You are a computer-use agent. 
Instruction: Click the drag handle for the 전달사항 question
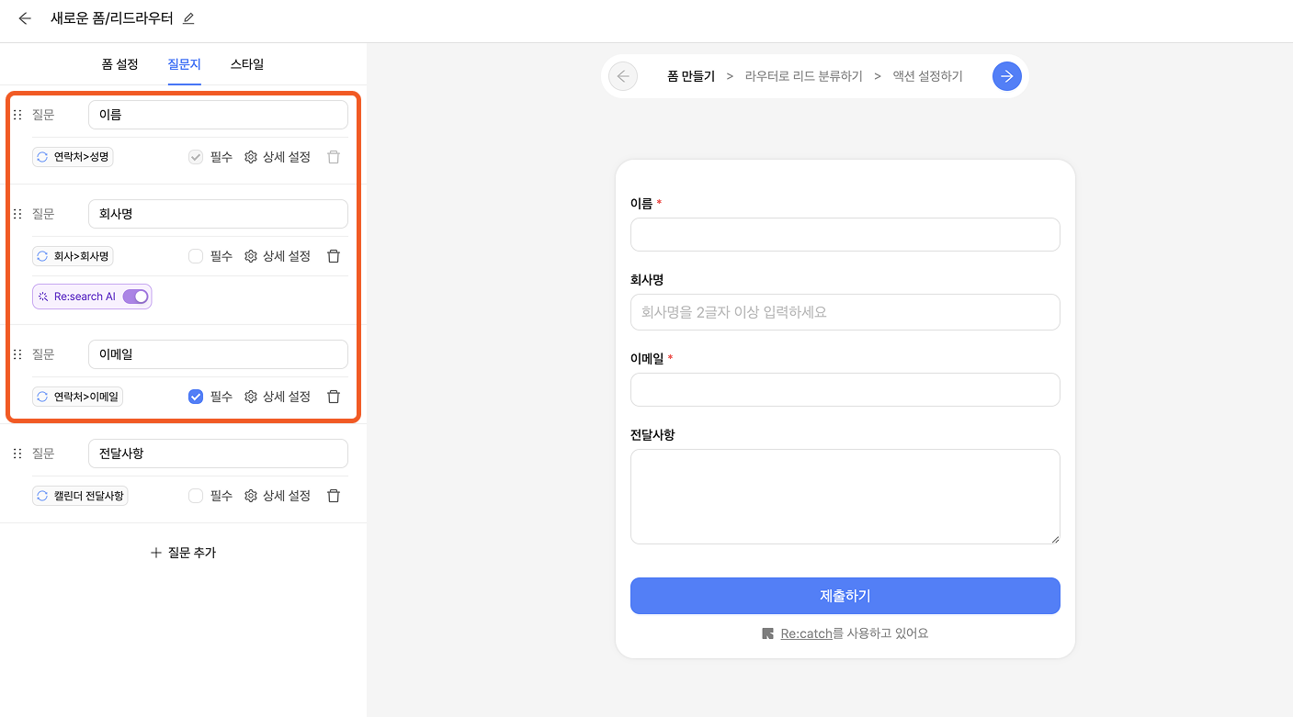click(x=17, y=454)
